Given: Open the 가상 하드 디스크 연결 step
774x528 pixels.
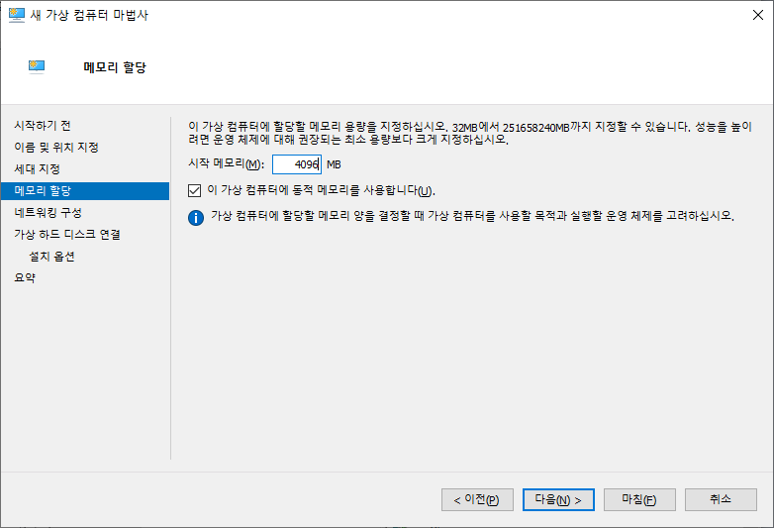Looking at the screenshot, I should click(67, 234).
